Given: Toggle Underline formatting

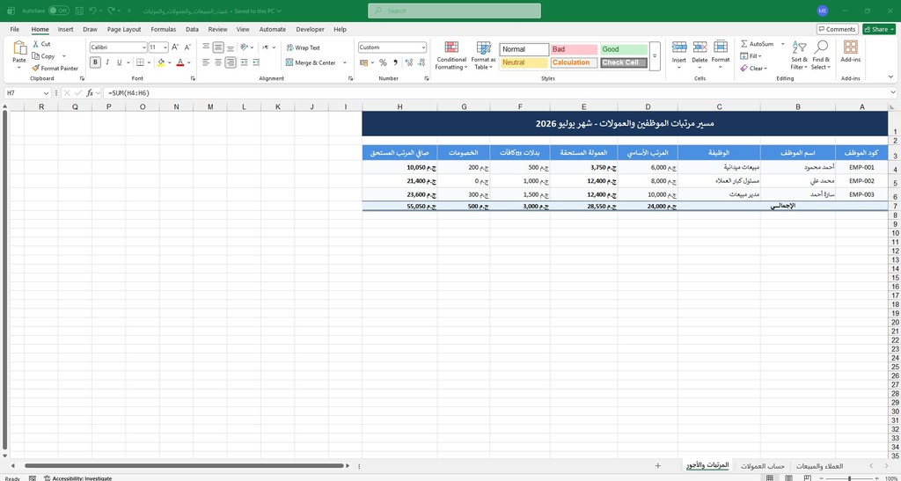Looking at the screenshot, I should pos(120,62).
